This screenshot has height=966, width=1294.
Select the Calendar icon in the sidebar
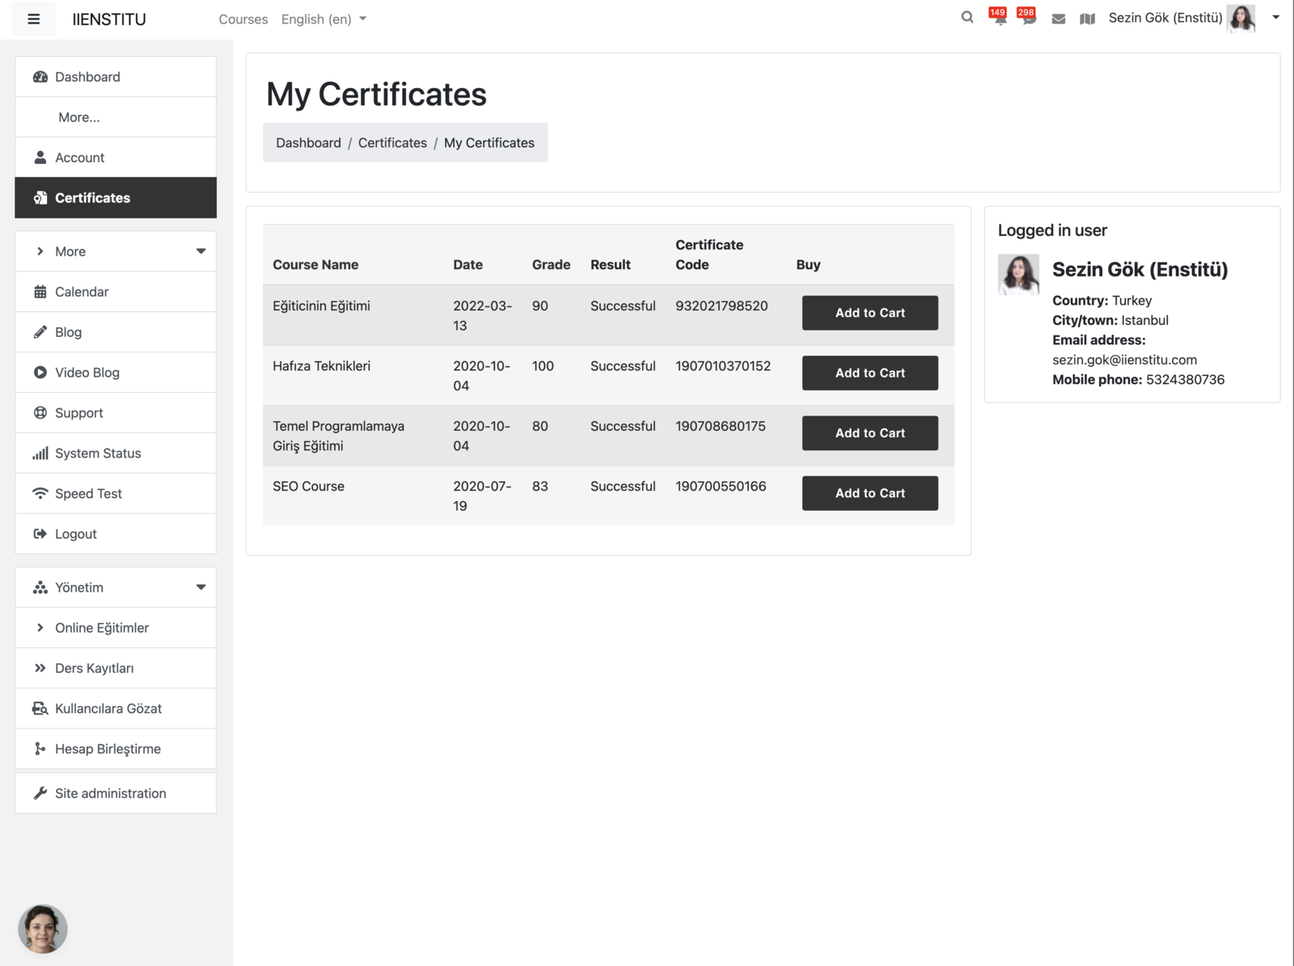pyautogui.click(x=40, y=291)
